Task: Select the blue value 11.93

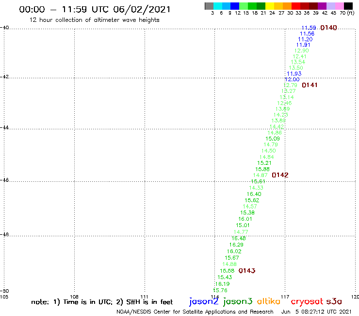Action: click(x=294, y=74)
